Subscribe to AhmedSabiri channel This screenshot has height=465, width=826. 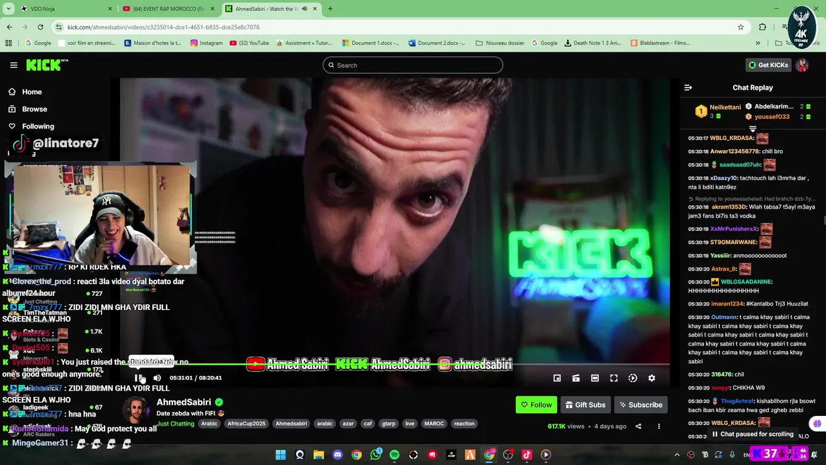[641, 405]
